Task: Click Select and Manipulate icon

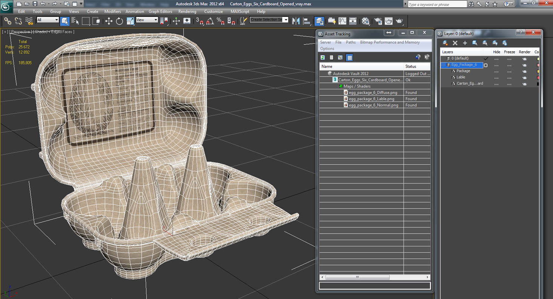Action: [176, 21]
